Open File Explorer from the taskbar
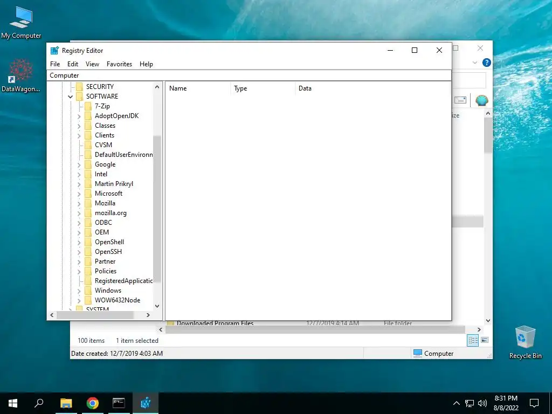Viewport: 552px width, 414px height. (x=66, y=403)
